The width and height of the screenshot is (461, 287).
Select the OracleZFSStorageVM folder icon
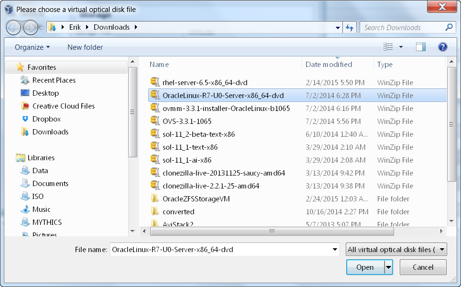pos(154,199)
